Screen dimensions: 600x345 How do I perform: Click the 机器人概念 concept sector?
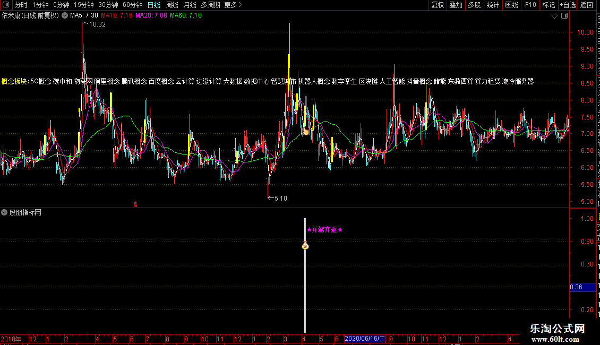(314, 81)
